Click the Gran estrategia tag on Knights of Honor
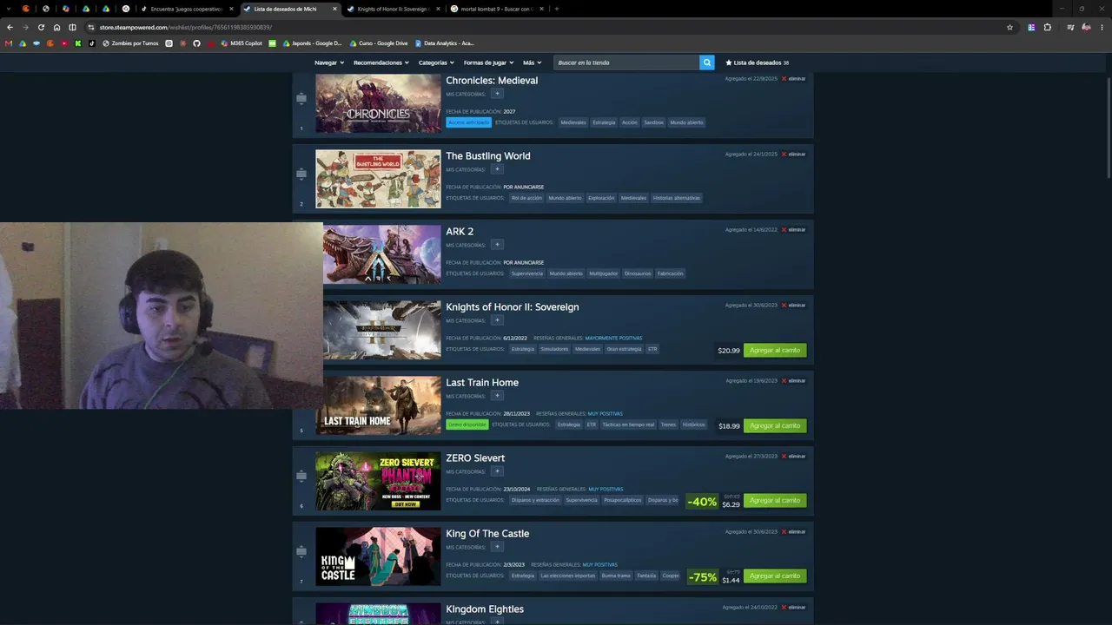 624,349
